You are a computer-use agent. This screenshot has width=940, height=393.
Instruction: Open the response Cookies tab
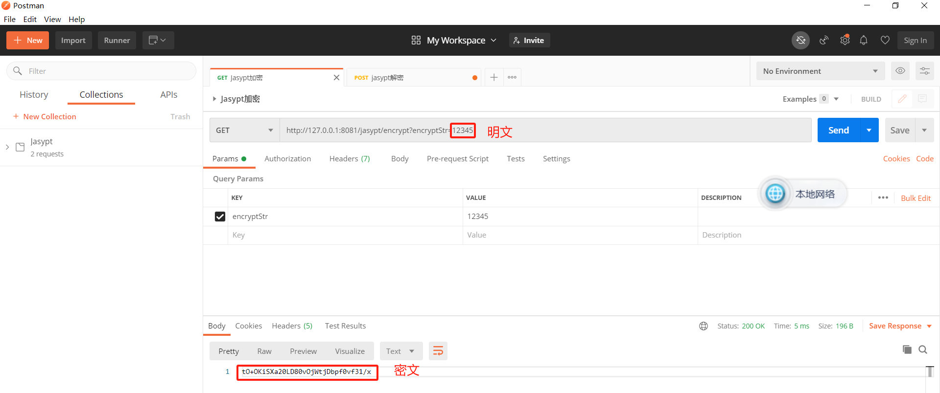pos(249,326)
